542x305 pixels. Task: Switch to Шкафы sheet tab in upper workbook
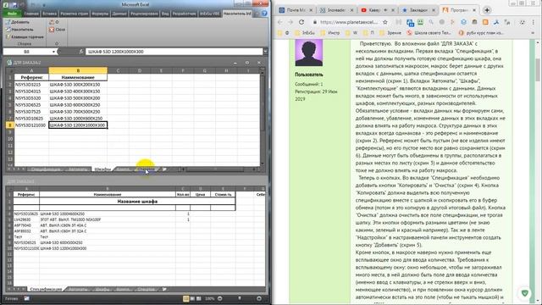102,169
